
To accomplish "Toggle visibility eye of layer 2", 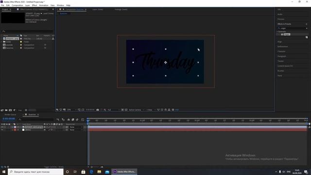I will click(2, 130).
